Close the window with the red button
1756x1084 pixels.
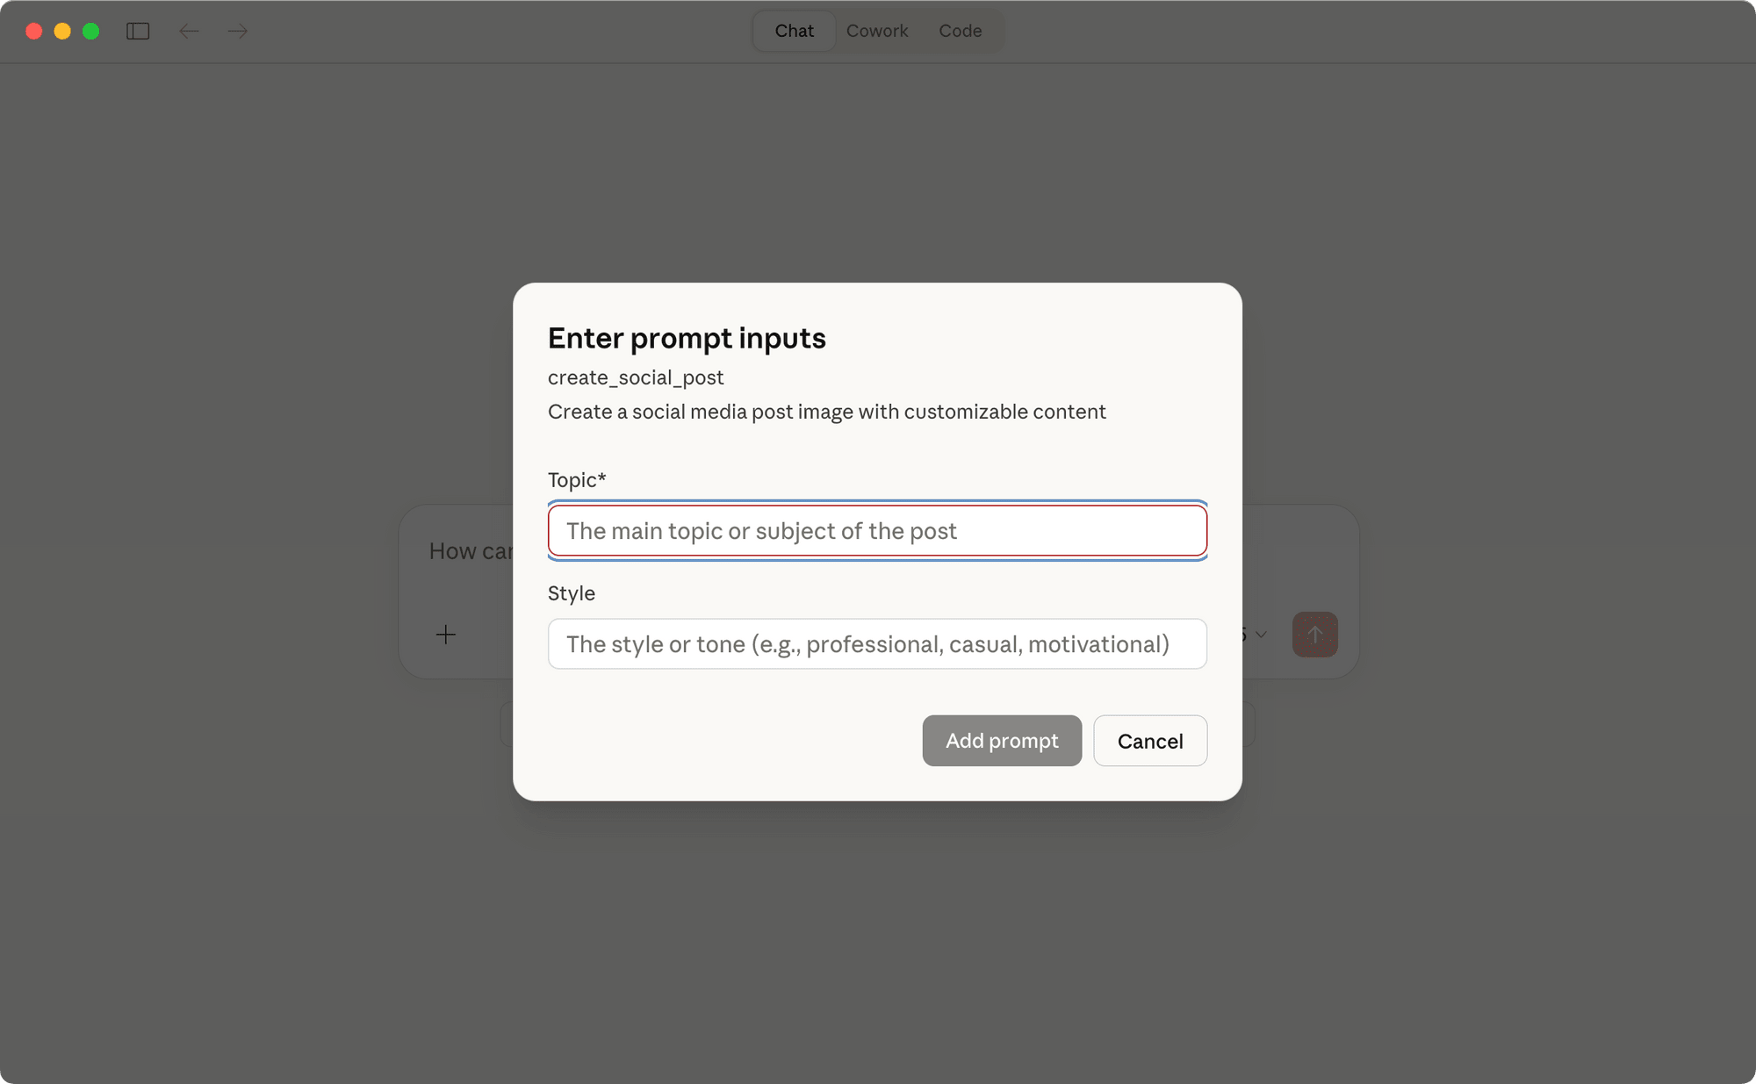(x=33, y=30)
